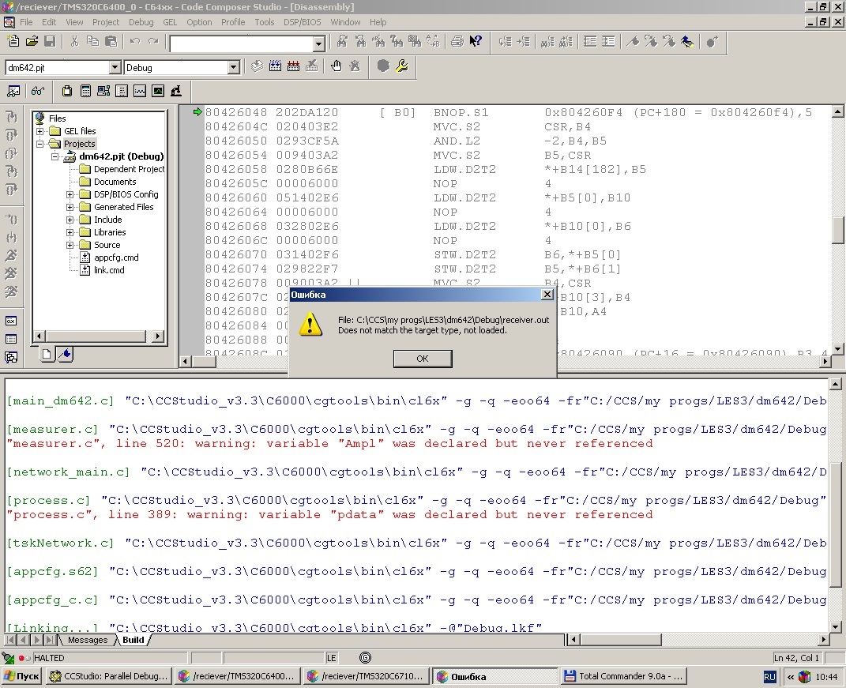Select appcfg.cmd in the project tree
This screenshot has width=846, height=688.
click(116, 258)
